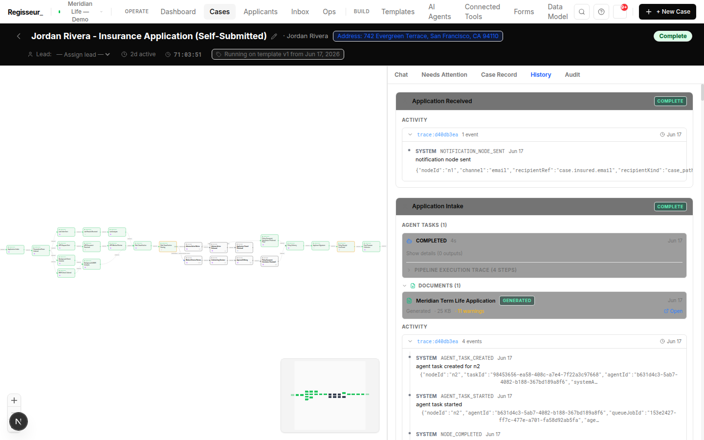Switch to the Chat tab
The height and width of the screenshot is (440, 704).
coord(401,75)
